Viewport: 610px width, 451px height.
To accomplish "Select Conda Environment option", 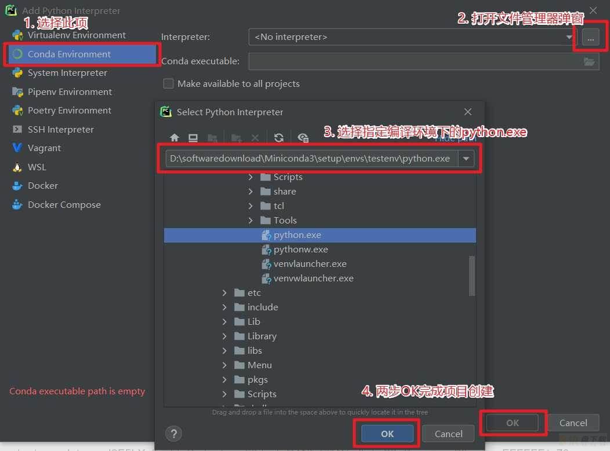I will pyautogui.click(x=82, y=54).
